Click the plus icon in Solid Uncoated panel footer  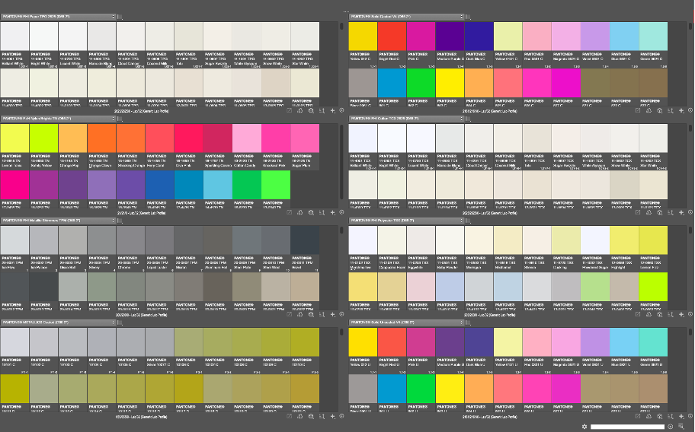click(x=681, y=417)
